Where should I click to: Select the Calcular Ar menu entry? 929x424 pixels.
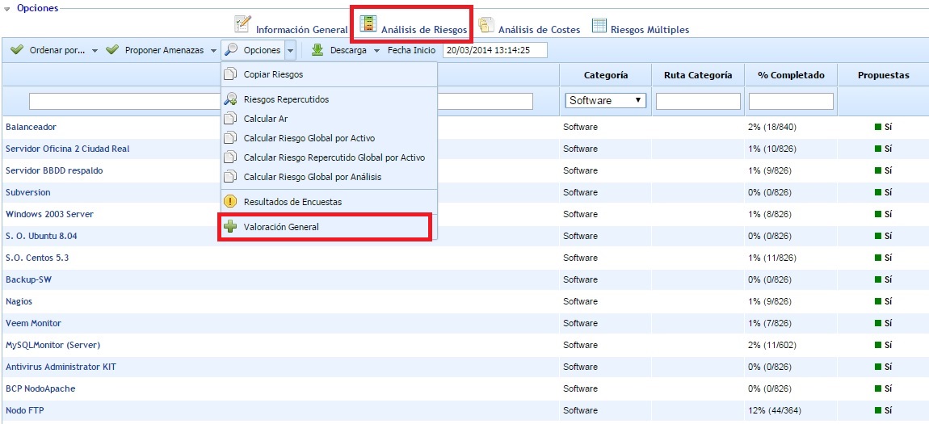click(x=266, y=119)
